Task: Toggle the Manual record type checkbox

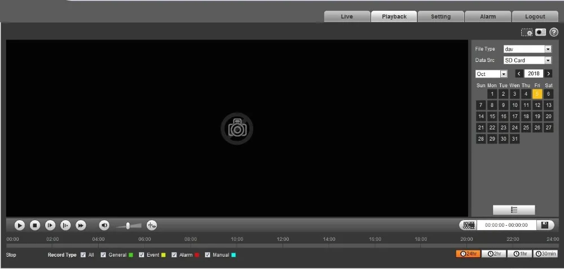Action: tap(208, 255)
